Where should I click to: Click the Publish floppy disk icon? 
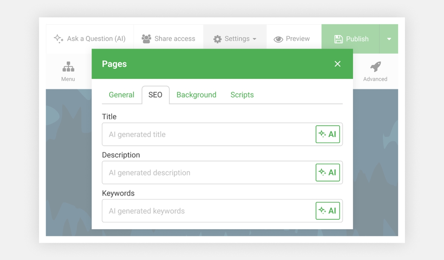click(338, 39)
